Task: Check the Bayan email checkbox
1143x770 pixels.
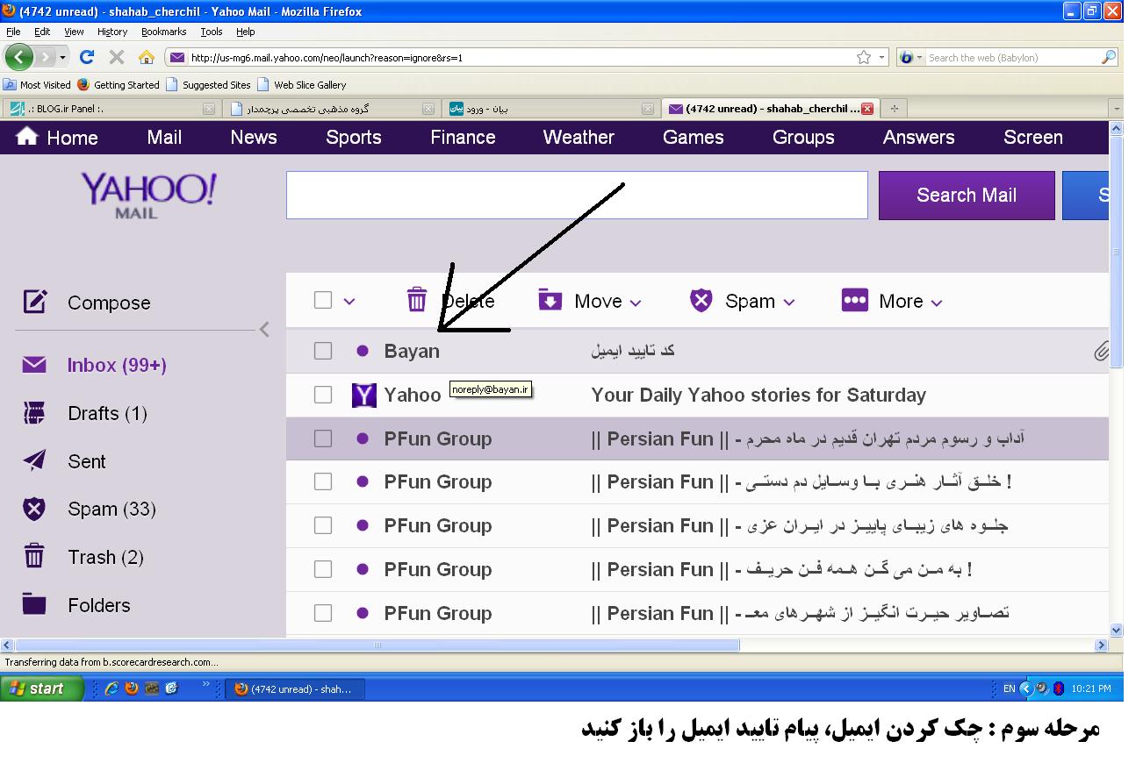Action: pyautogui.click(x=323, y=351)
